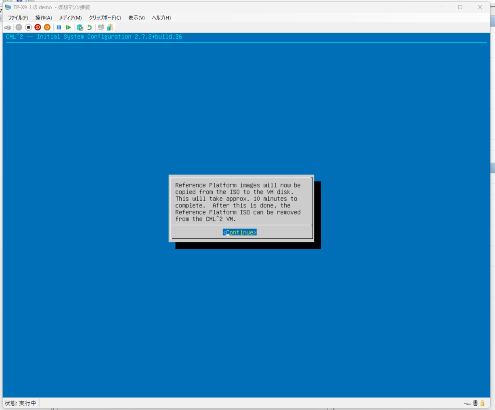The width and height of the screenshot is (495, 410).
Task: Click the window icon in the title bar
Action: point(8,7)
